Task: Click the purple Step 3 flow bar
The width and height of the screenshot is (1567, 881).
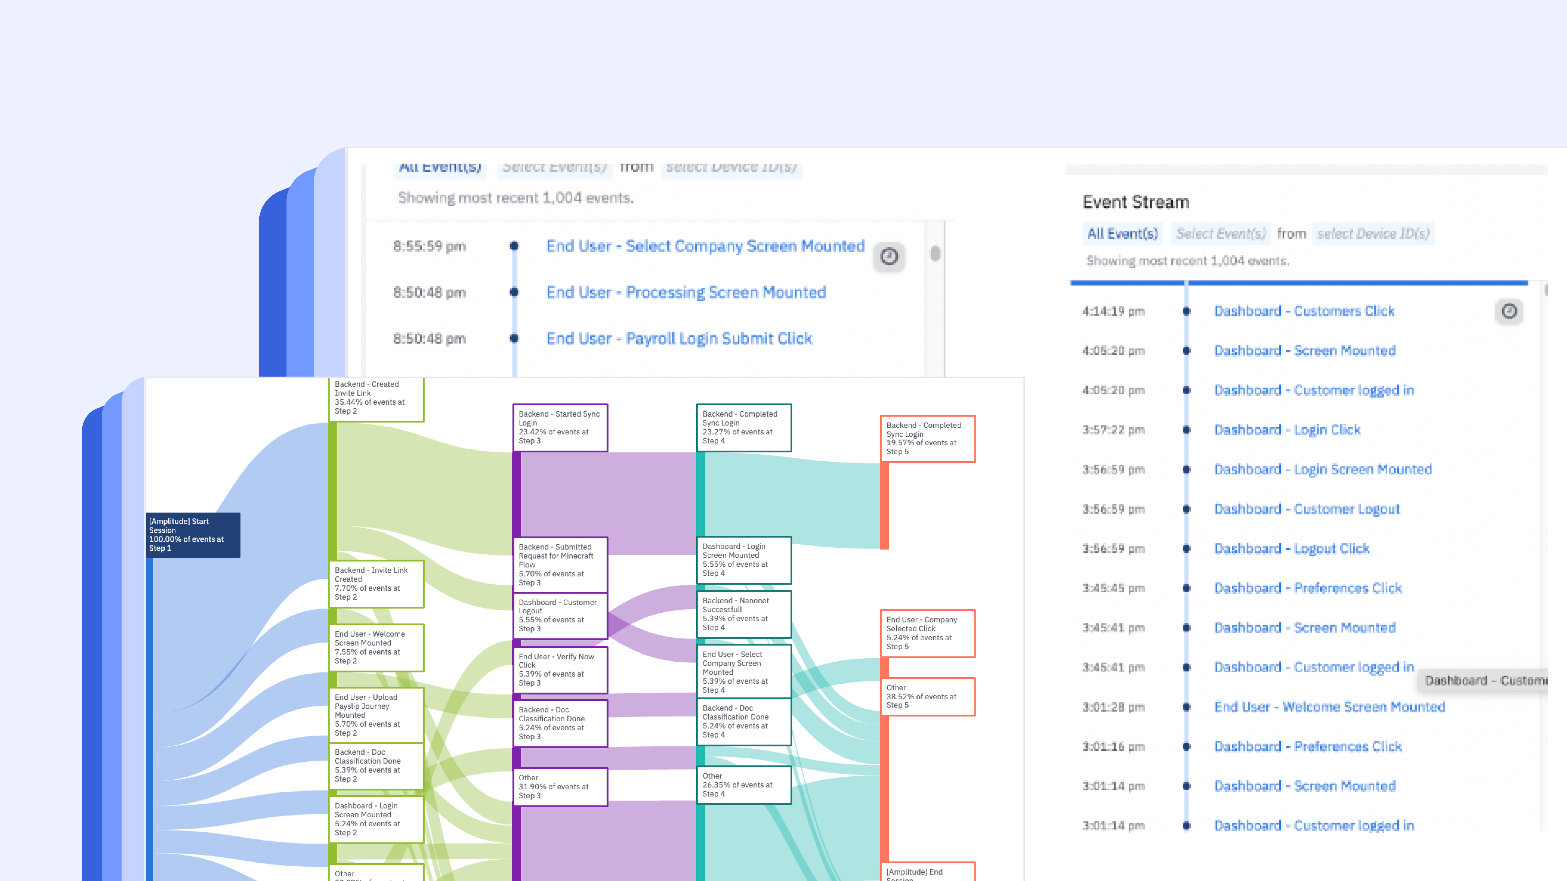Action: click(516, 494)
